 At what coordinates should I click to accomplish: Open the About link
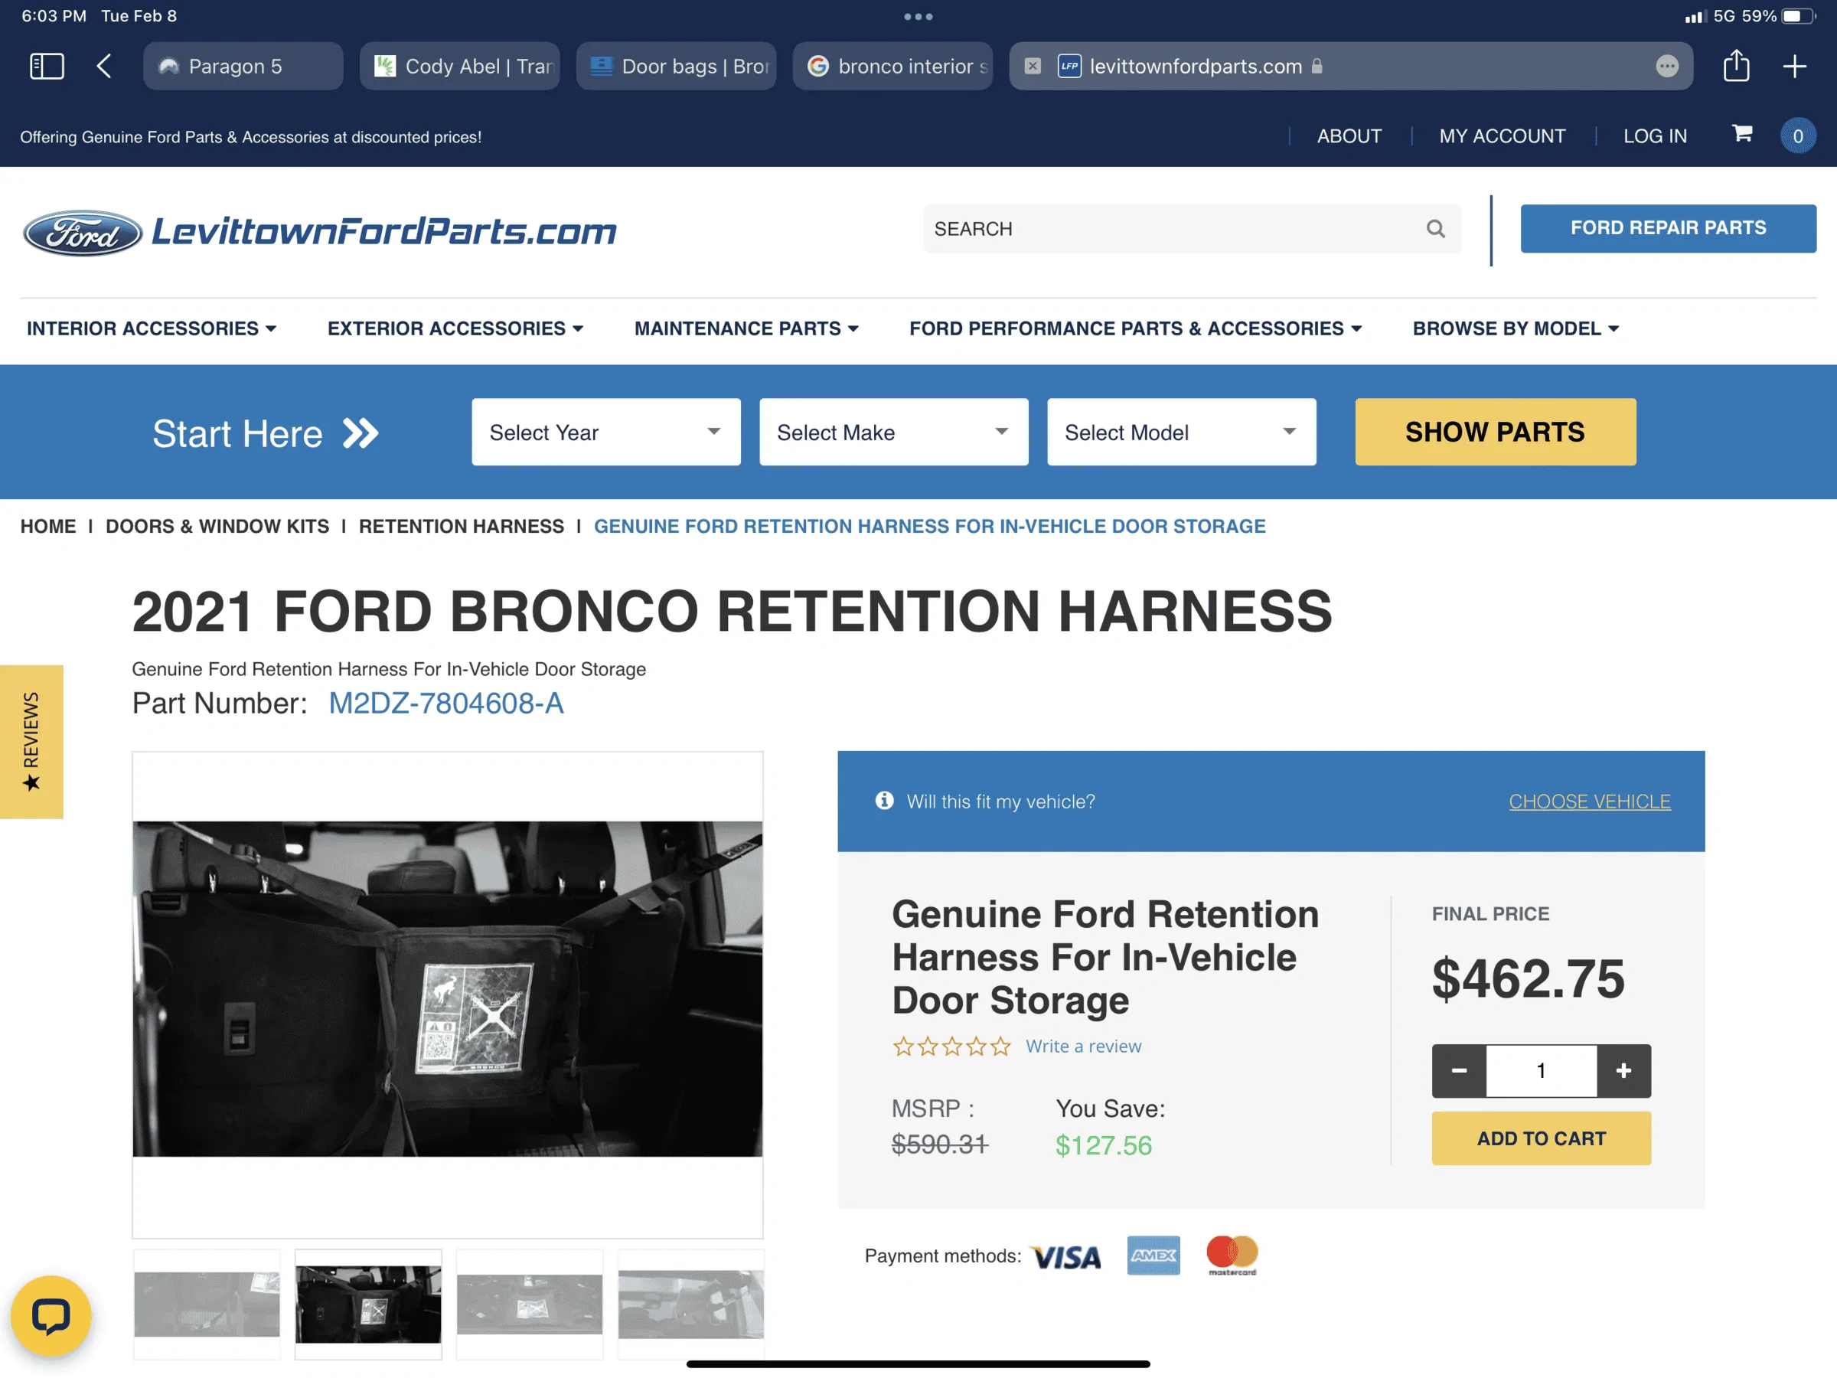pyautogui.click(x=1349, y=136)
